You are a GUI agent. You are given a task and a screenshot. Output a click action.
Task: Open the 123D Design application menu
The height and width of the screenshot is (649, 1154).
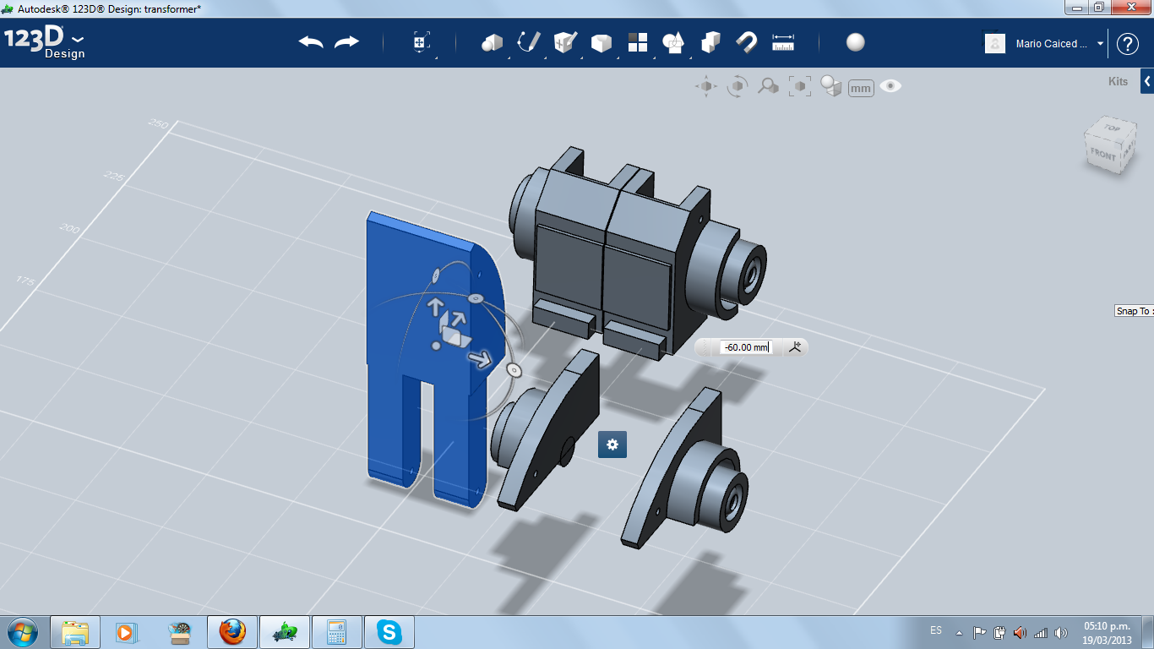tap(45, 43)
